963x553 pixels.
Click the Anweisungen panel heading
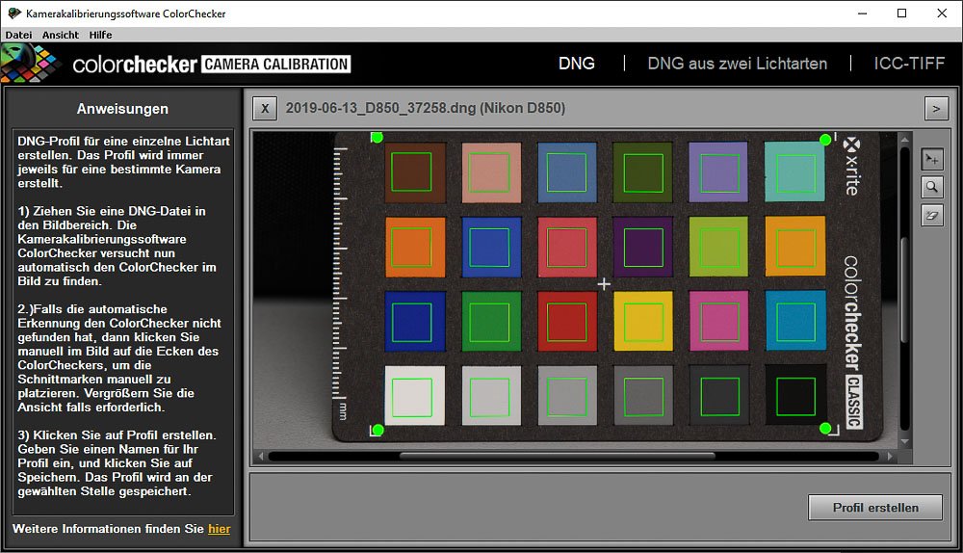122,109
